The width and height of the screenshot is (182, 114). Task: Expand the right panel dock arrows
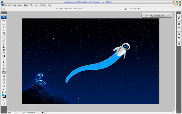coord(180,13)
